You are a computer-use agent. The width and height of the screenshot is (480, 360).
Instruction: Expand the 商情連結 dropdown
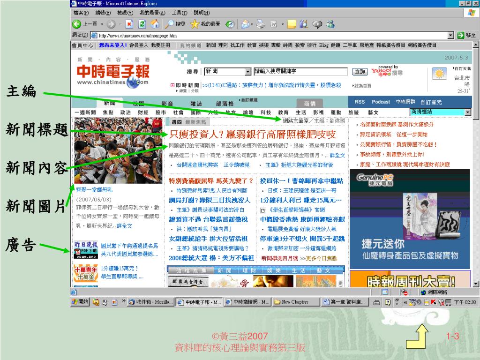click(x=467, y=112)
